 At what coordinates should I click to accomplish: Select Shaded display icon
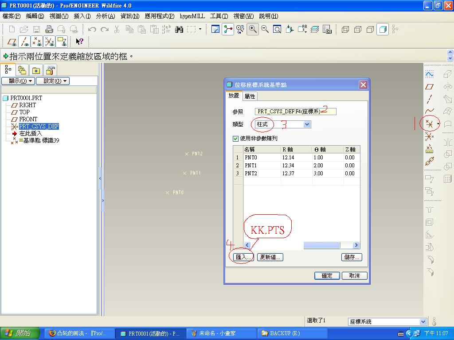click(383, 29)
